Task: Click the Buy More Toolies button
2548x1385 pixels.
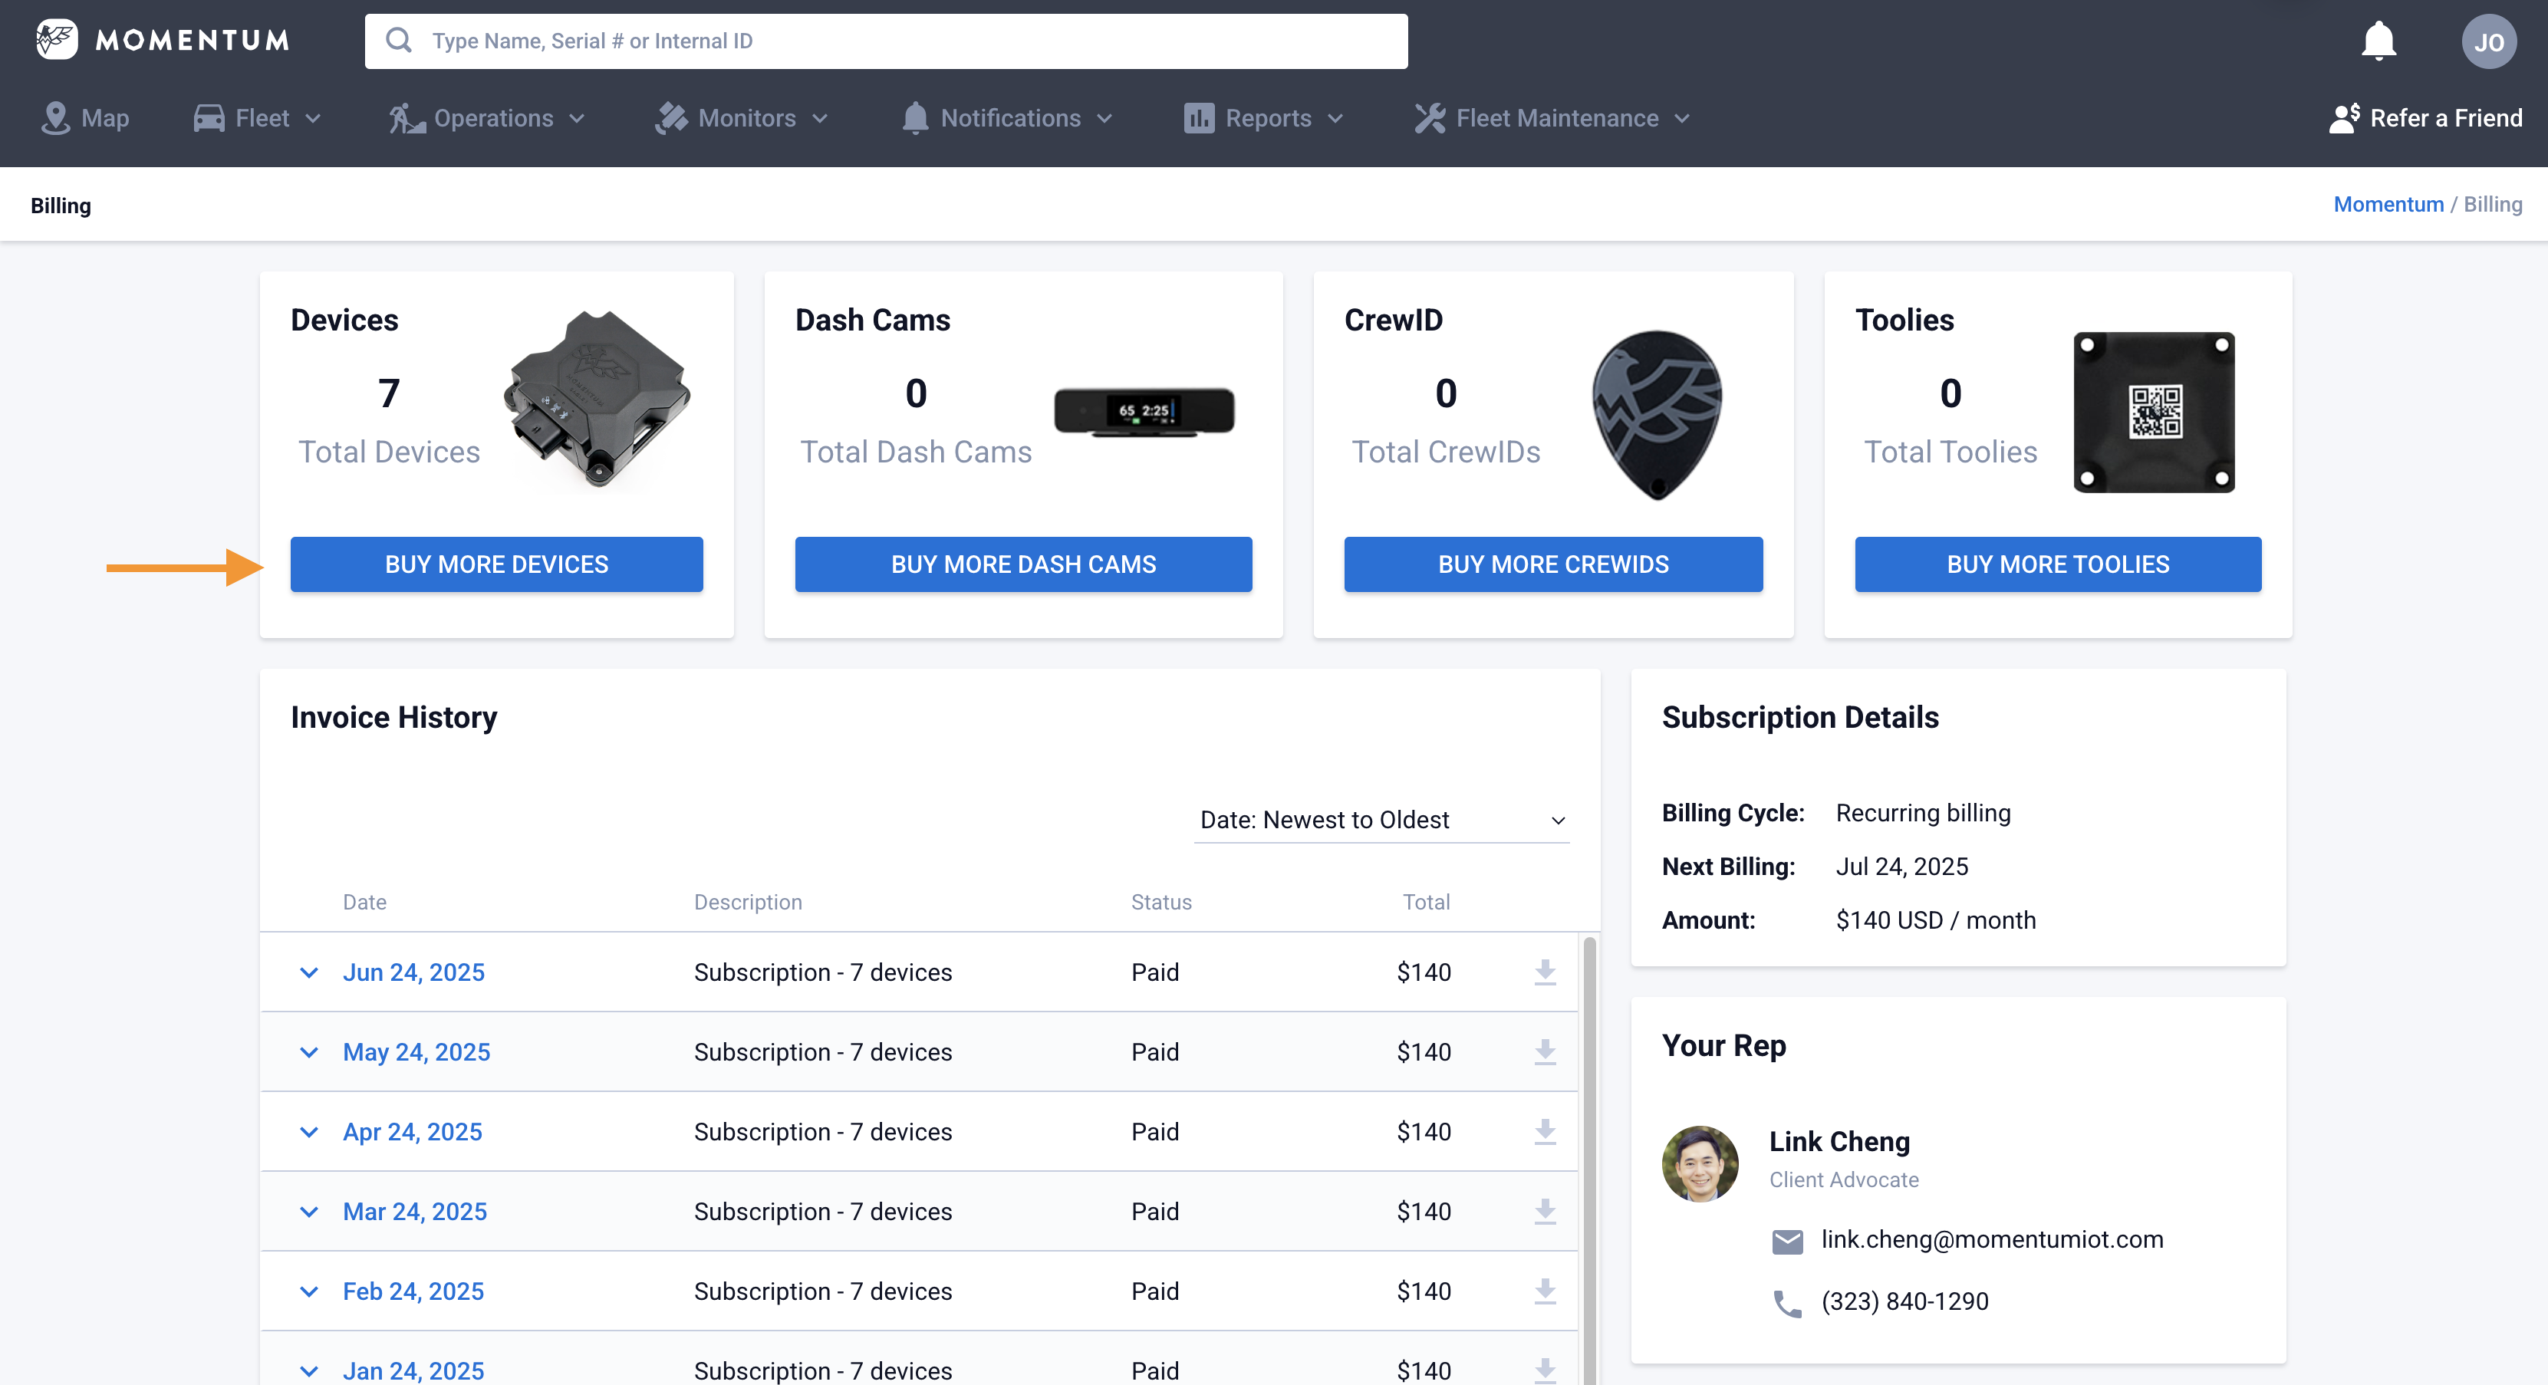Action: (2057, 565)
